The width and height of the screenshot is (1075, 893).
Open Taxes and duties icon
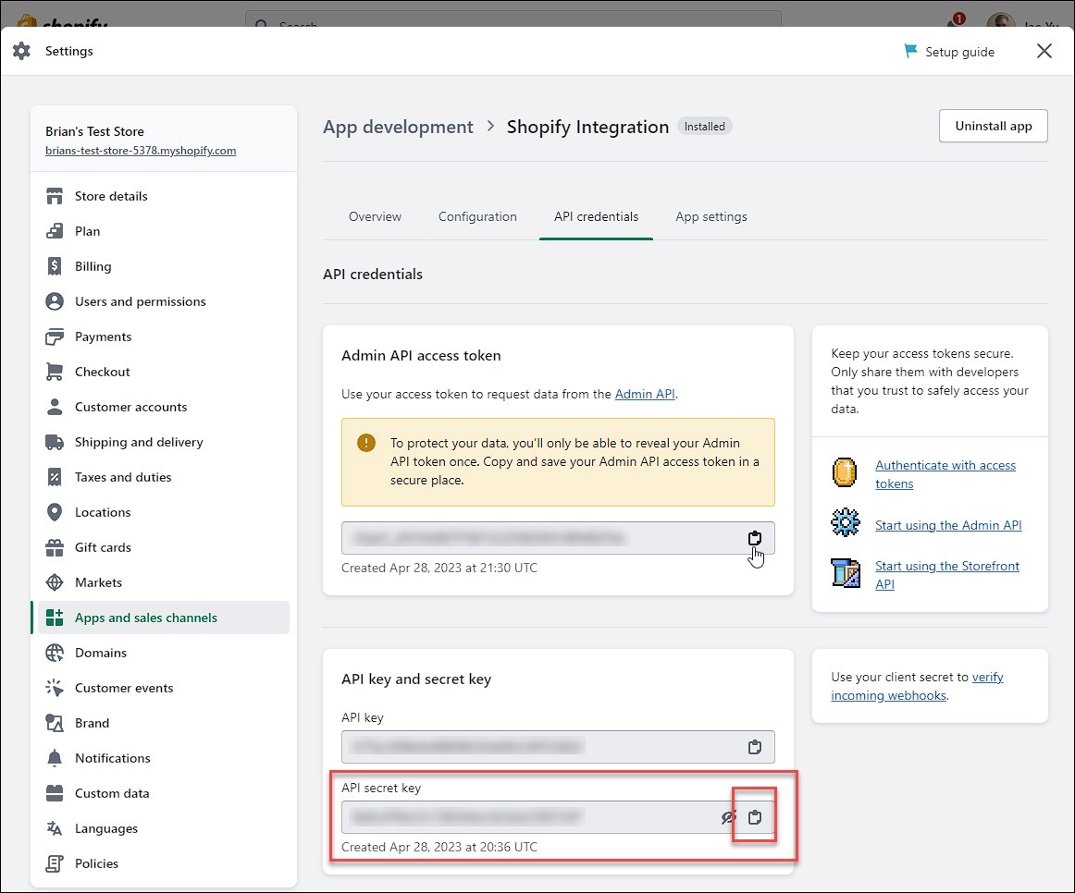point(55,477)
